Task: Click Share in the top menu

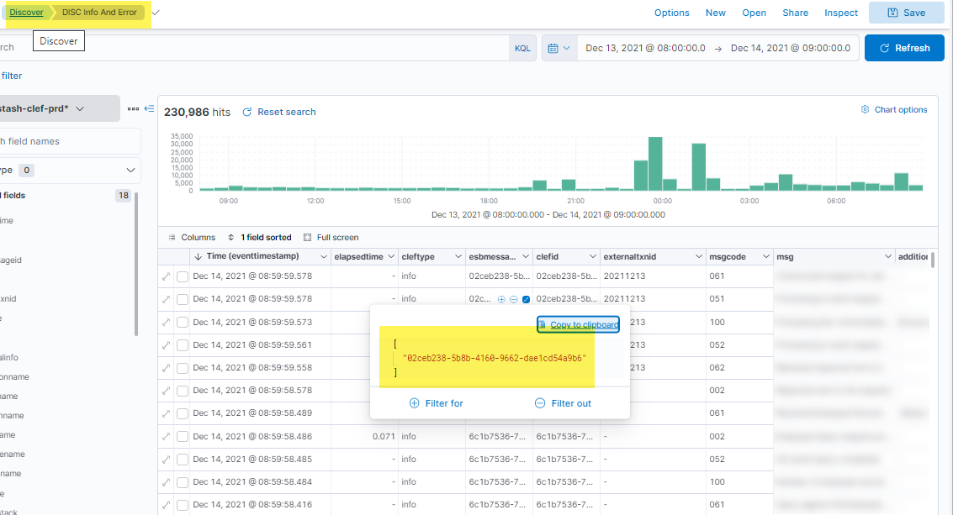Action: pyautogui.click(x=795, y=13)
